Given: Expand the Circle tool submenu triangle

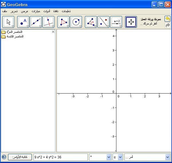Looking at the screenshot, I should pyautogui.click(x=80, y=26).
